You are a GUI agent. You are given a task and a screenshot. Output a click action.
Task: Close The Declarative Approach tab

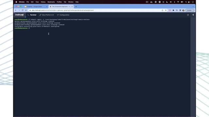(72, 6)
